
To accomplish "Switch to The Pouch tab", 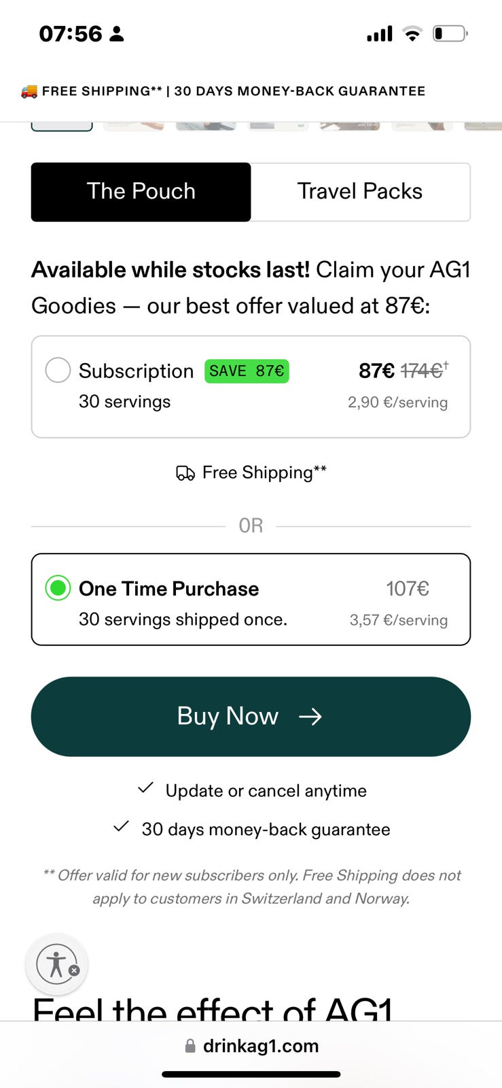I will pyautogui.click(x=141, y=192).
